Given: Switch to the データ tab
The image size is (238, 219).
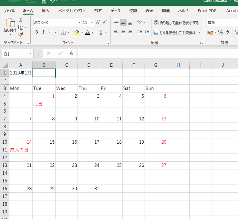Looking at the screenshot, I should click(116, 11).
